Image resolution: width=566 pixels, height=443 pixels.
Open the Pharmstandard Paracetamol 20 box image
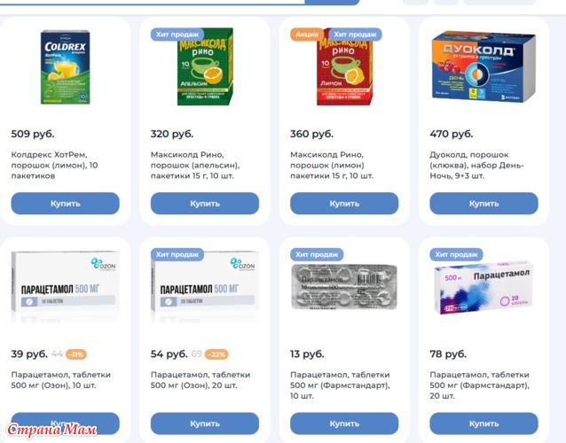coord(483,288)
